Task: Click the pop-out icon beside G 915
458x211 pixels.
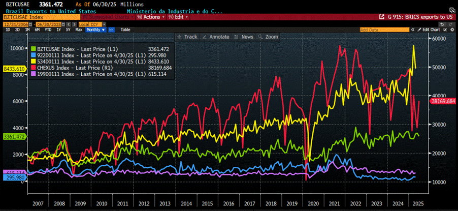Action: click(x=381, y=17)
